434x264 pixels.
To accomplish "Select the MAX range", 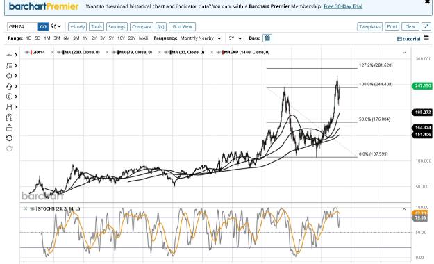I will [x=143, y=38].
